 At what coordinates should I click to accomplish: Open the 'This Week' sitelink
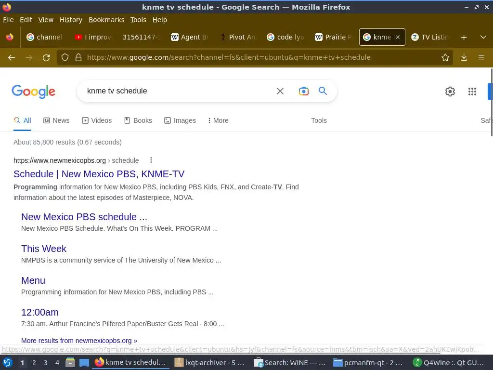coord(44,249)
